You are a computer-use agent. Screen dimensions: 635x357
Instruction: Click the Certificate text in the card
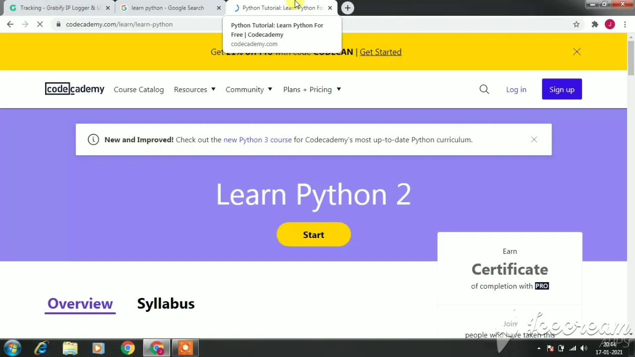[509, 269]
